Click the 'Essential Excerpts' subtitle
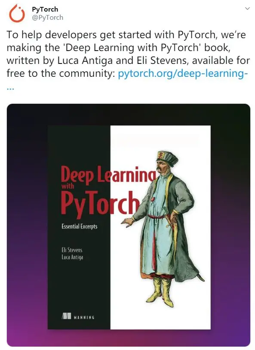The image size is (255, 350). 80,226
